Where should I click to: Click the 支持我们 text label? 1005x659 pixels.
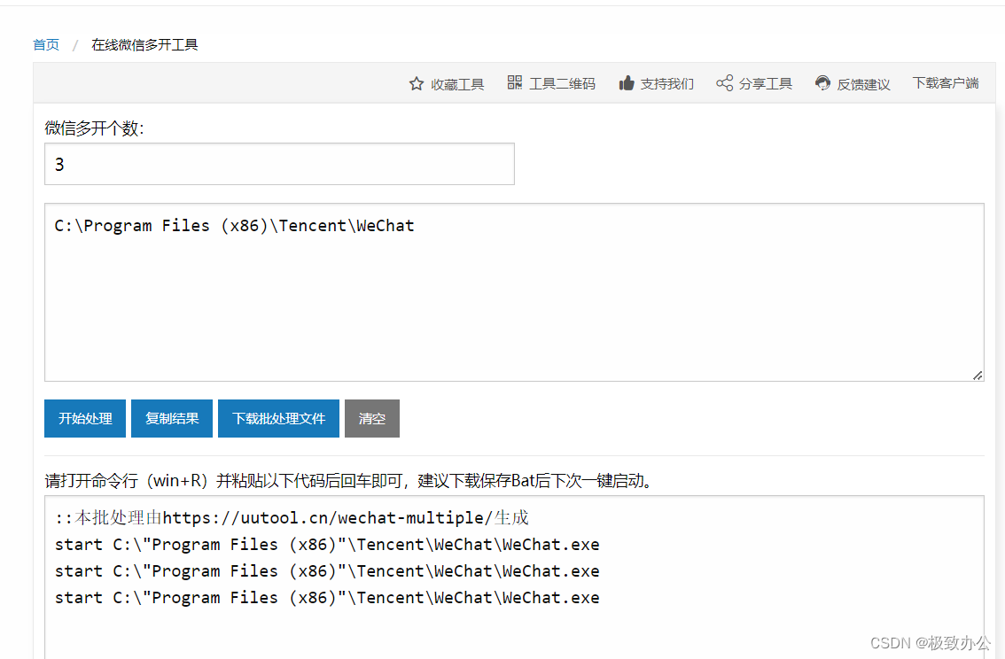666,84
